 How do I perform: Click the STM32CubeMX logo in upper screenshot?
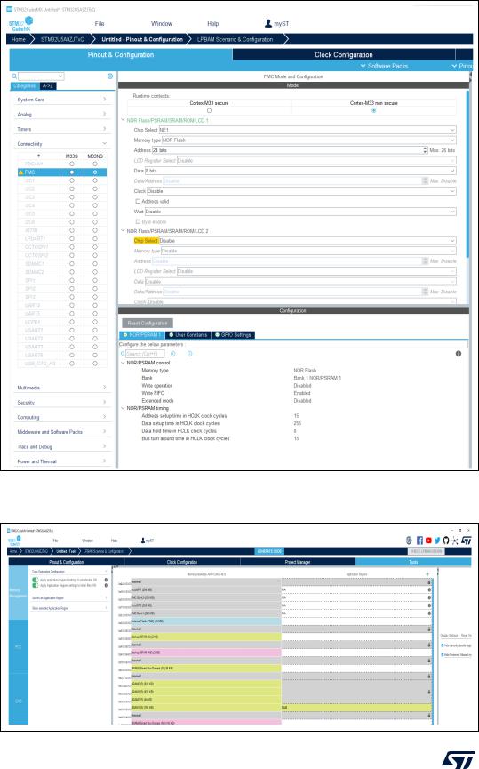point(20,23)
